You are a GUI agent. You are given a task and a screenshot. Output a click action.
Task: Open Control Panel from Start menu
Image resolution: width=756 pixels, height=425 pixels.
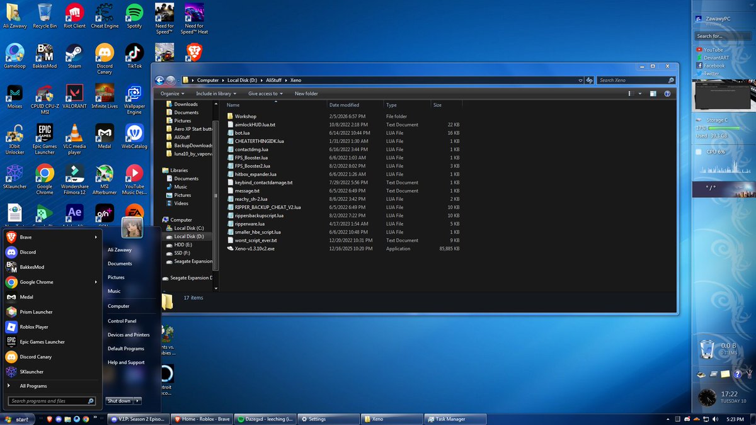point(122,321)
